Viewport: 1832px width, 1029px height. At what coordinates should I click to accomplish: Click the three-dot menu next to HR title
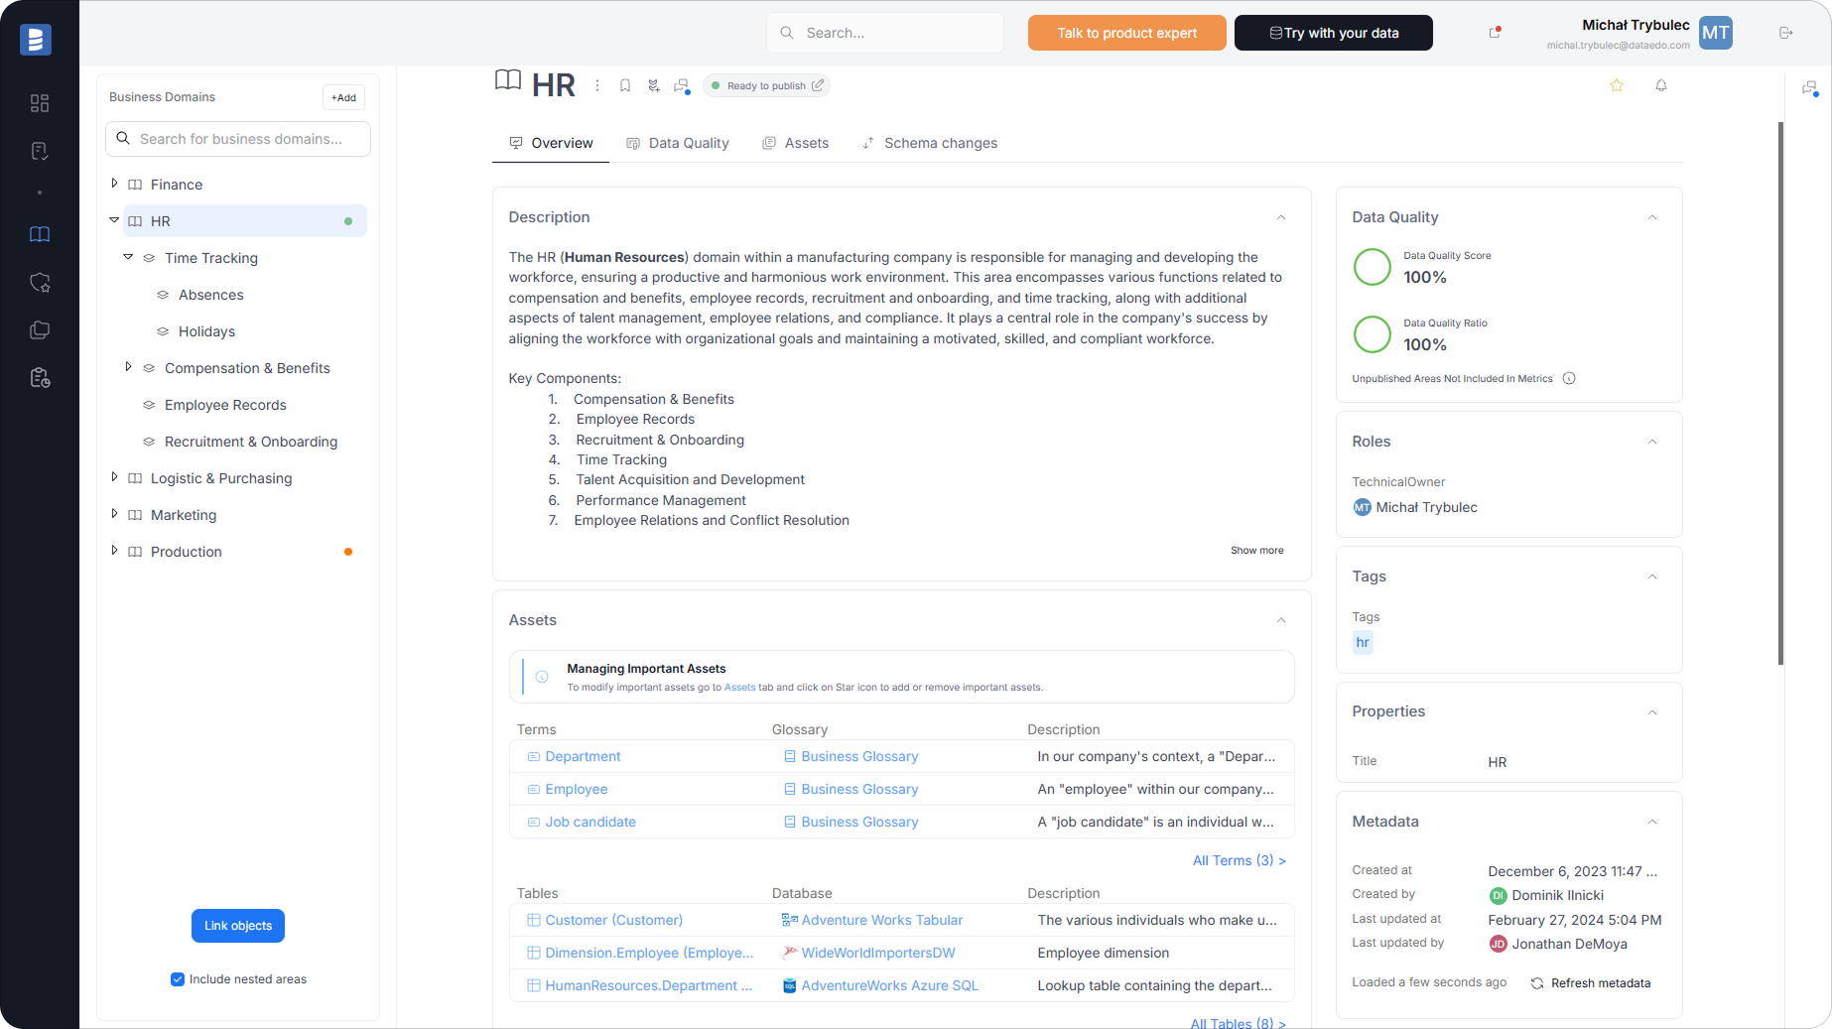coord(596,85)
